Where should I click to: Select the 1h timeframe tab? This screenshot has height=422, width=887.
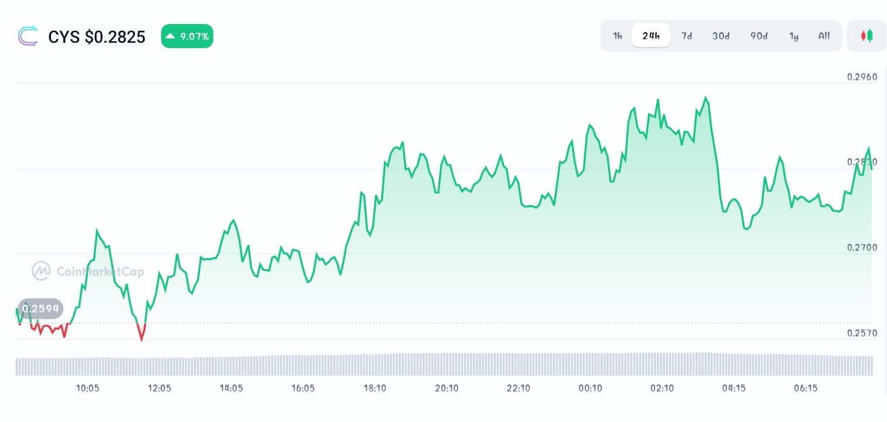[x=618, y=36]
